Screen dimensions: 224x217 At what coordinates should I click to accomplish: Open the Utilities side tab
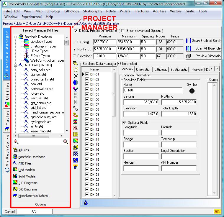coord(7,95)
